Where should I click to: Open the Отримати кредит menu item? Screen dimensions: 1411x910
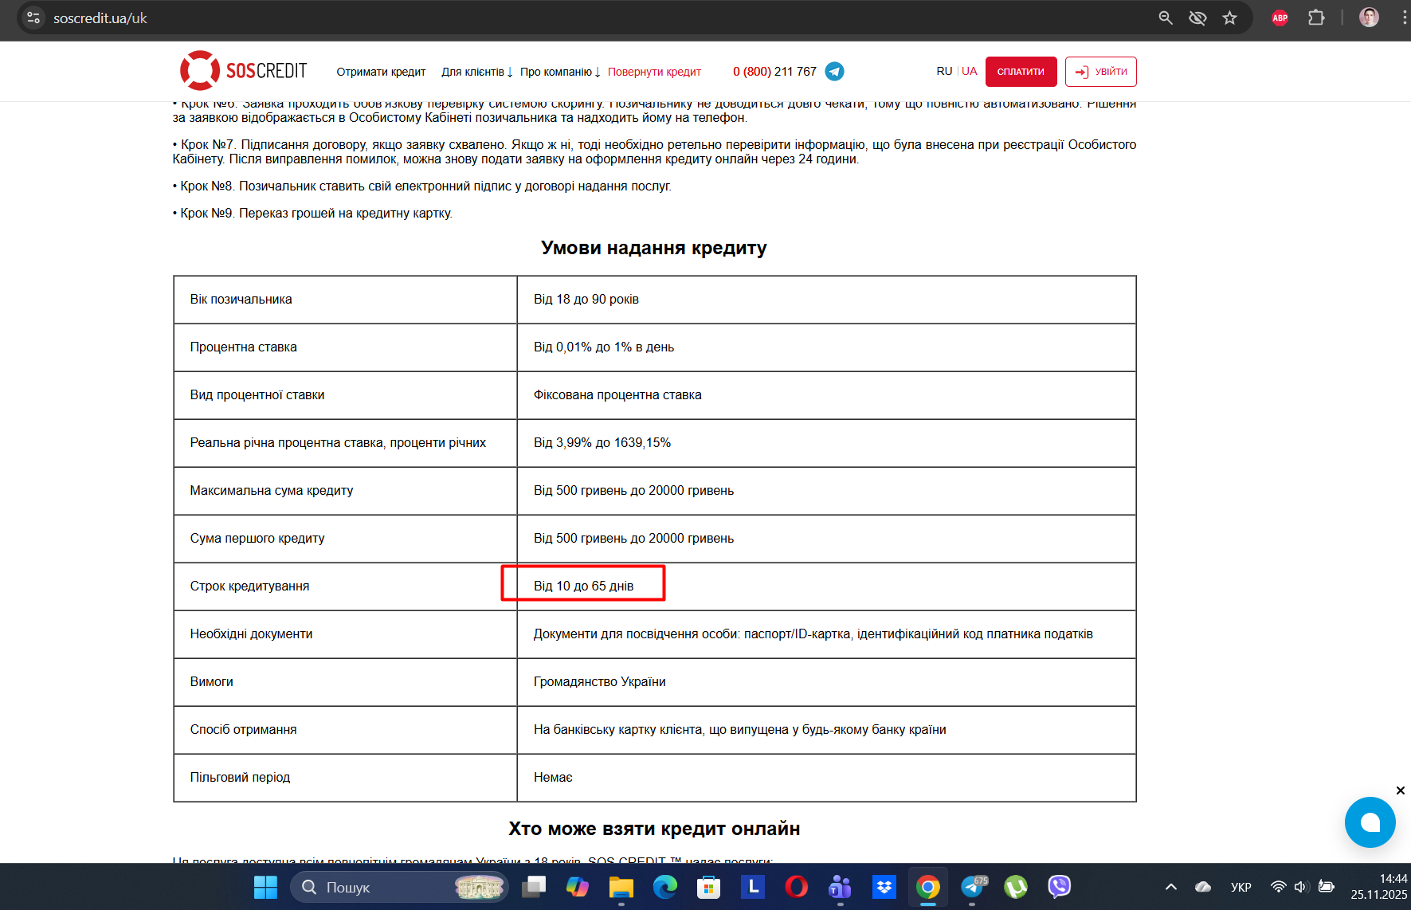point(381,72)
